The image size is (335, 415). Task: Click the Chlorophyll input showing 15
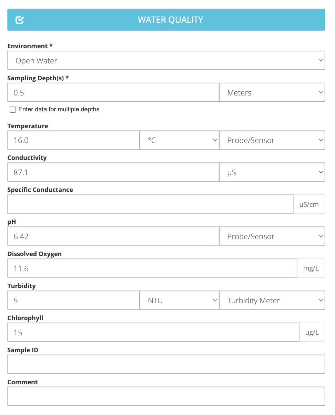point(153,333)
